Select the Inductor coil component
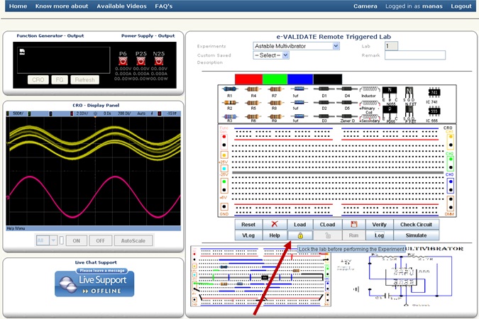Viewport: 479px width, 319px height. pyautogui.click(x=368, y=89)
